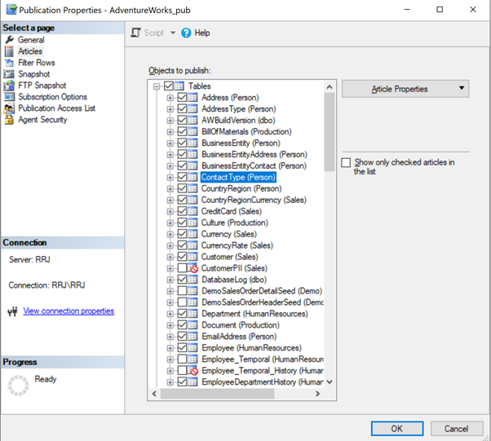Click the horizontal scrollbar thumb in object list

(217, 394)
